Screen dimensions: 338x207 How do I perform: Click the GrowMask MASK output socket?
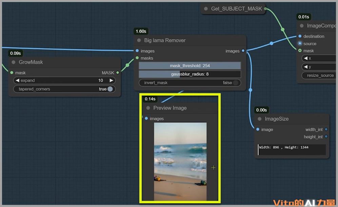click(118, 73)
